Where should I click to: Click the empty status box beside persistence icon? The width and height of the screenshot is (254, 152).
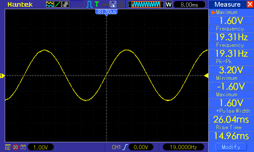point(77,4)
